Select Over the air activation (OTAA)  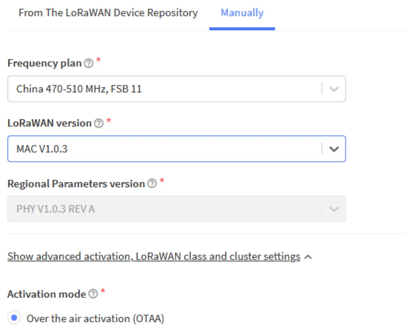coord(14,318)
